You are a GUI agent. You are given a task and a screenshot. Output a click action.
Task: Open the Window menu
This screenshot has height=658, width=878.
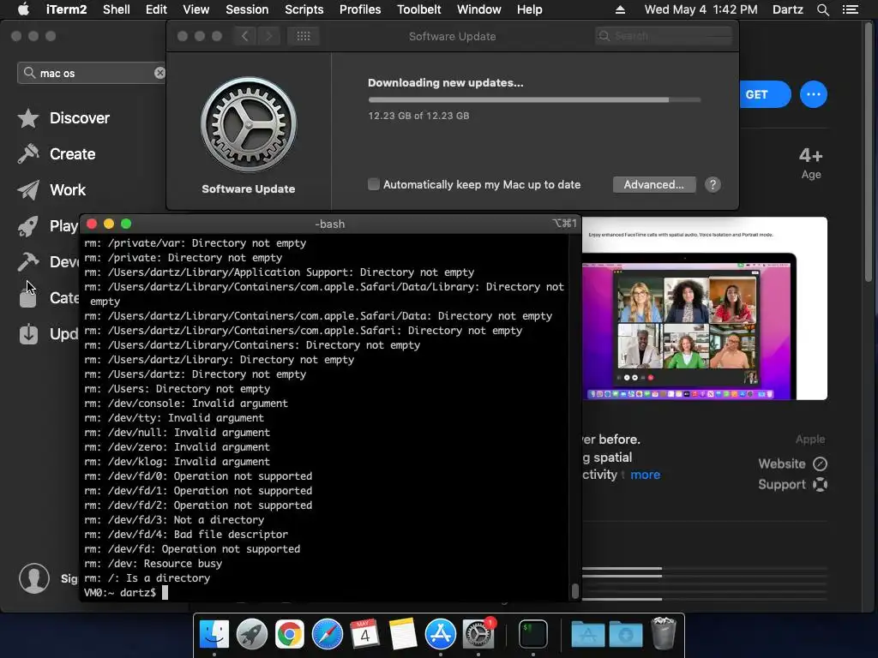pos(478,9)
